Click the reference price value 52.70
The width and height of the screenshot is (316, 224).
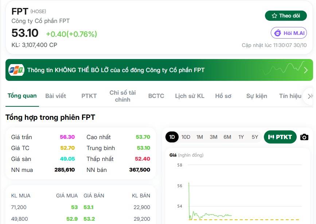67,148
